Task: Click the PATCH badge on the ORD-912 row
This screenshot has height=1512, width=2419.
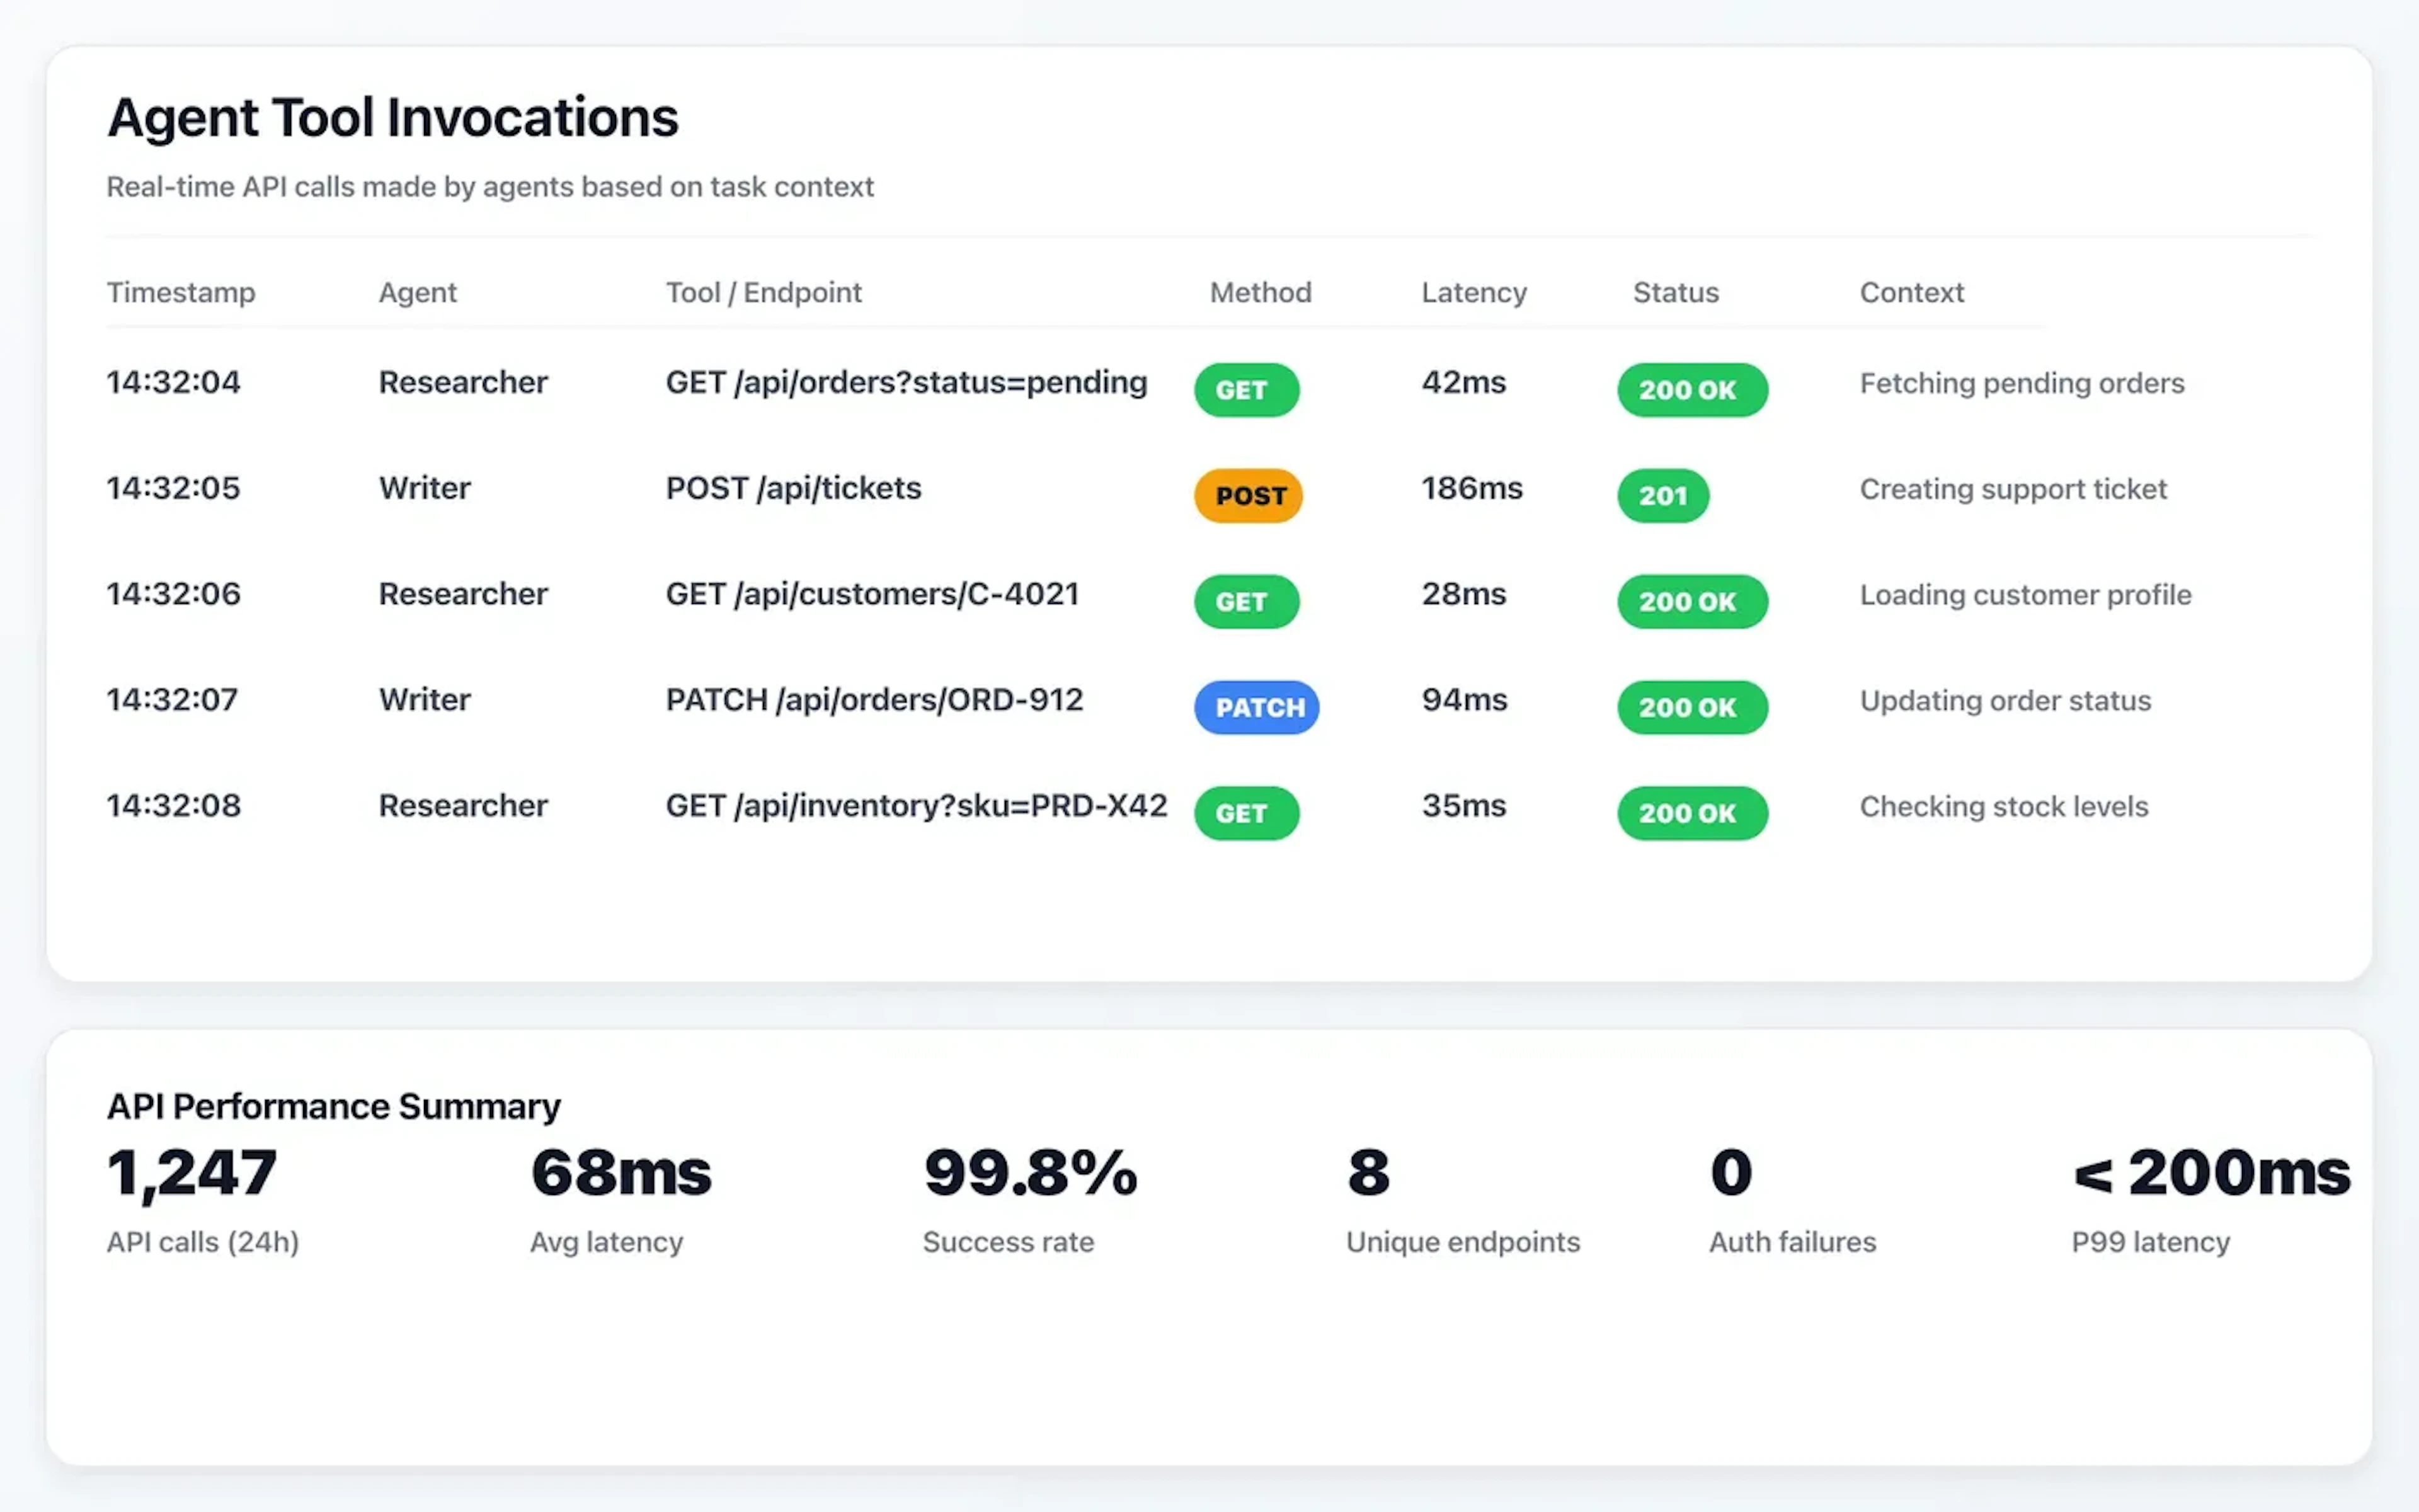Action: point(1255,707)
